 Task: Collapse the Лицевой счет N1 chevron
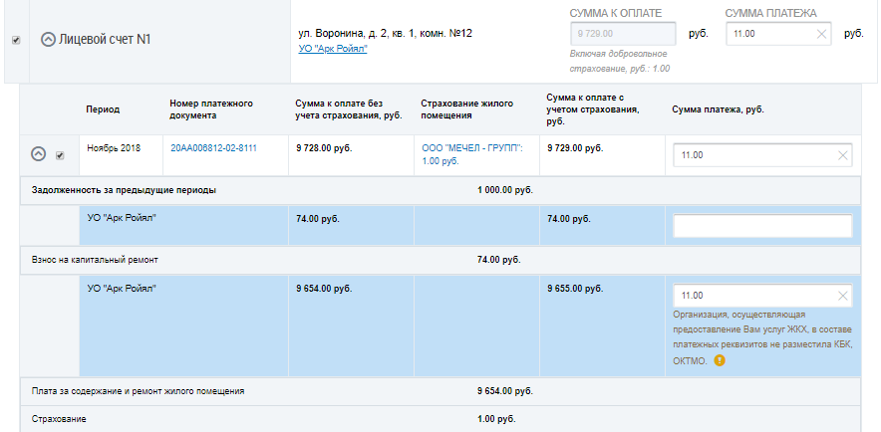pyautogui.click(x=47, y=40)
